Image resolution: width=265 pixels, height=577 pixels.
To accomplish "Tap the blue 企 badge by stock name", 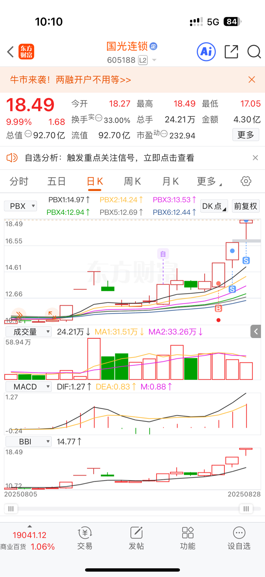I will (x=154, y=46).
